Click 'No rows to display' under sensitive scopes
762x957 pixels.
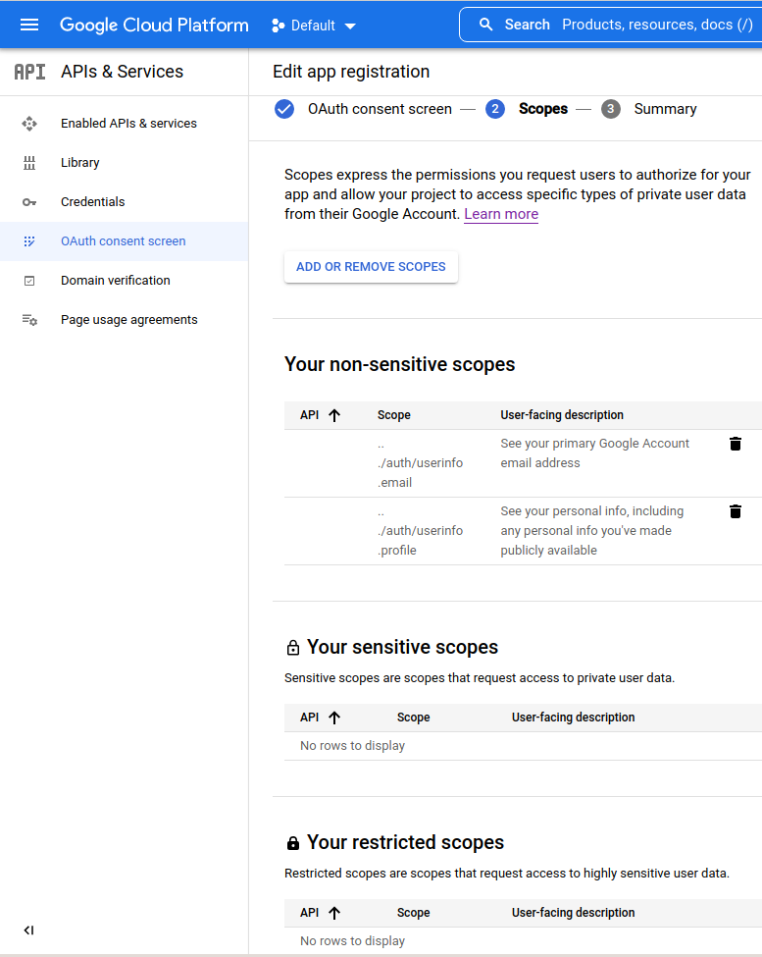[x=352, y=746]
